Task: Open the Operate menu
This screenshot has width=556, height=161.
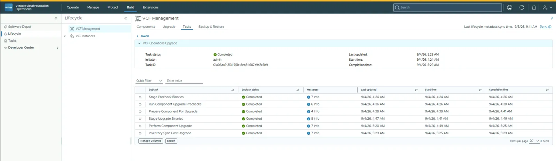Action: tap(73, 7)
